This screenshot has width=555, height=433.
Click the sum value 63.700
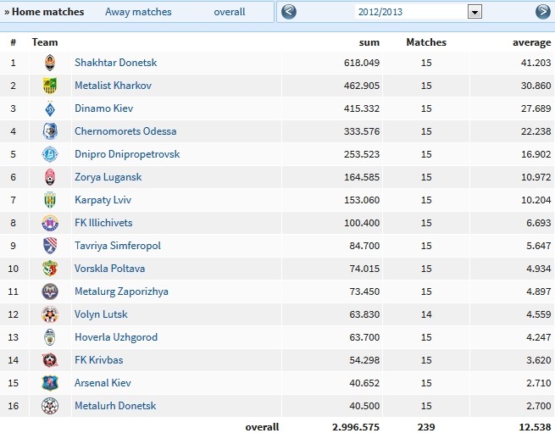pyautogui.click(x=364, y=337)
